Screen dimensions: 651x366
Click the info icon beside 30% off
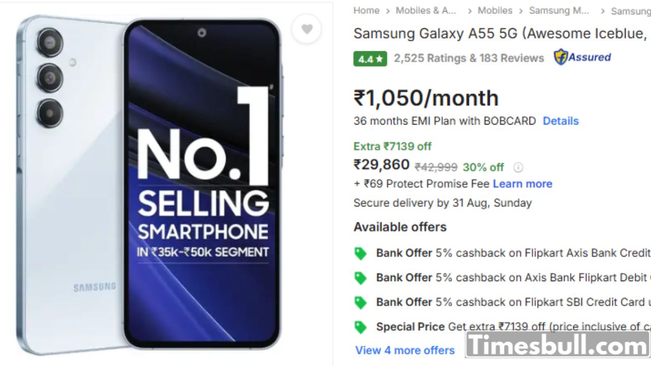(518, 167)
